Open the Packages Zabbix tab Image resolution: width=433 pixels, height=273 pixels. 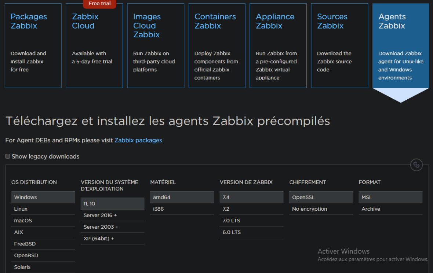[33, 46]
